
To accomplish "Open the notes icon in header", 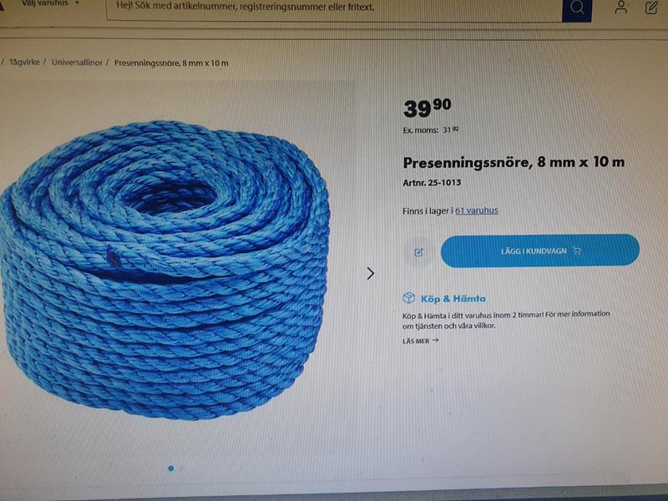I will pyautogui.click(x=651, y=8).
